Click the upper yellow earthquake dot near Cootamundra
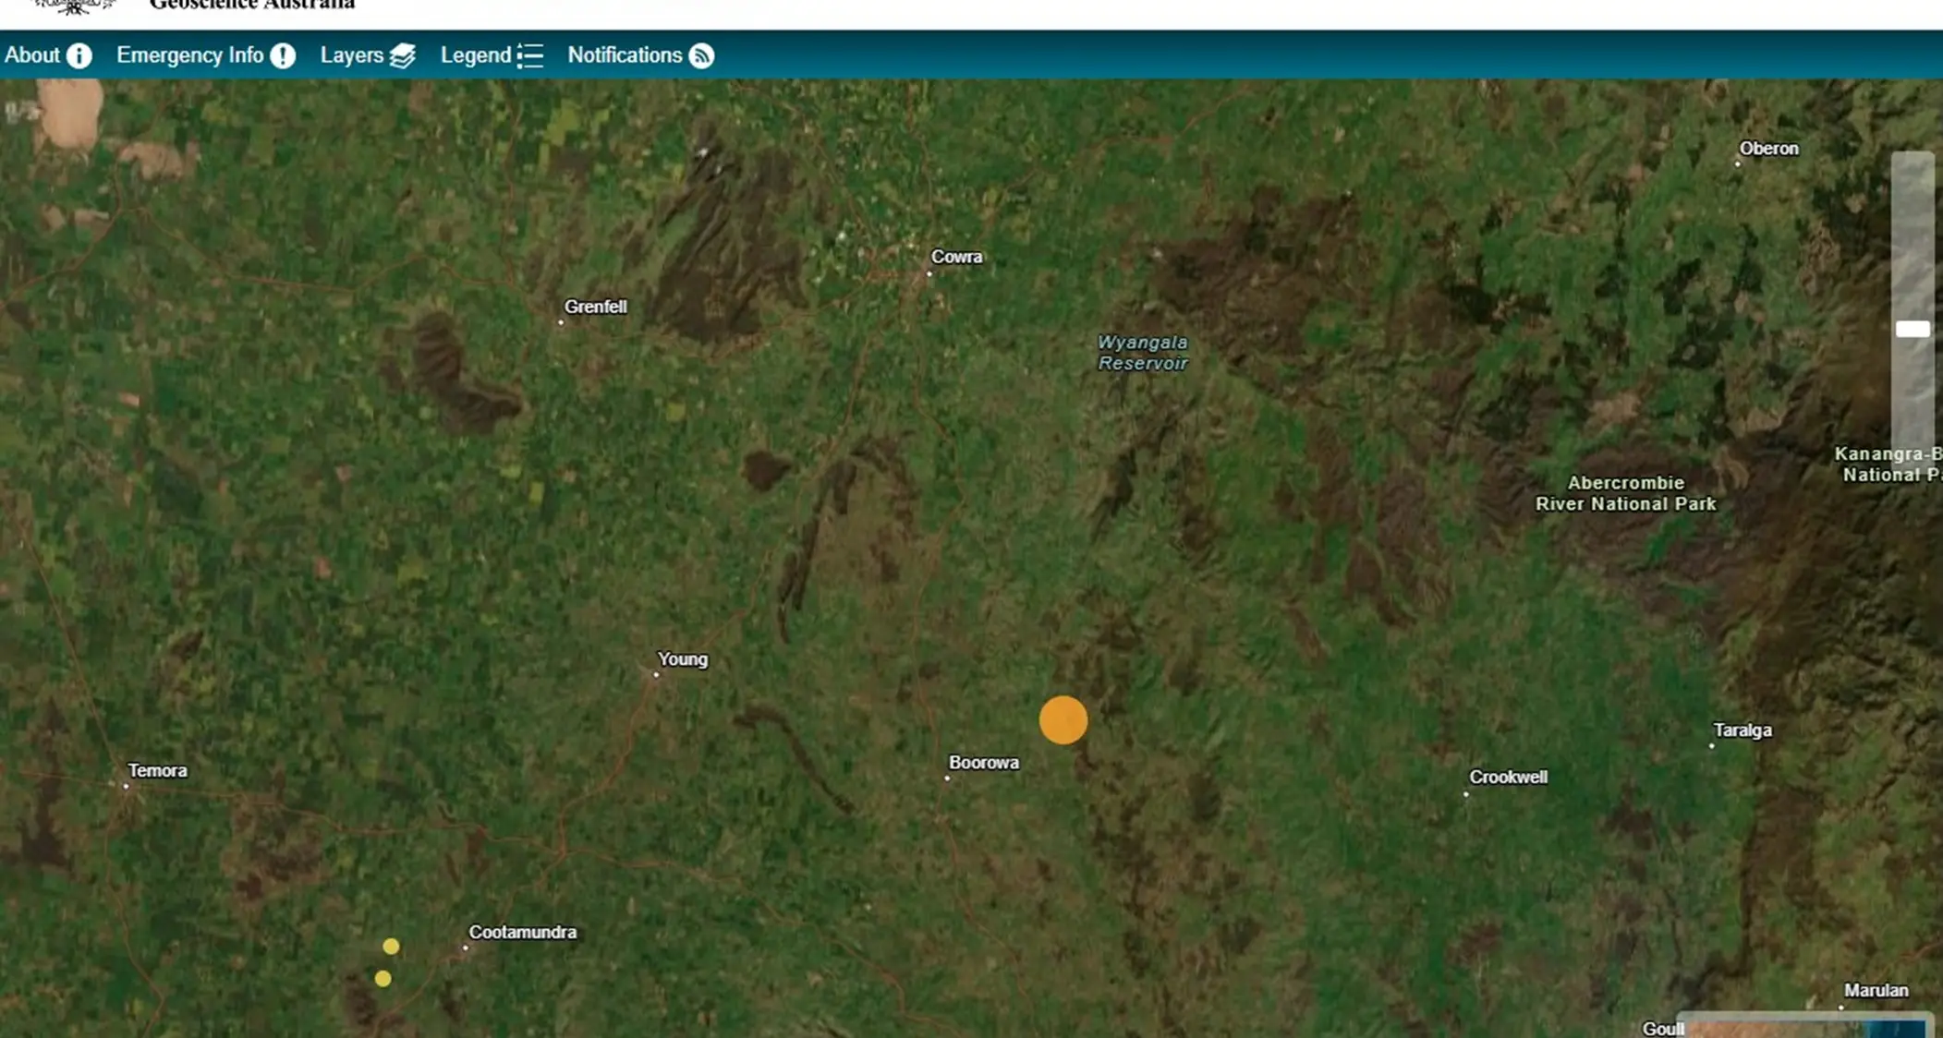Image resolution: width=1943 pixels, height=1038 pixels. [391, 946]
